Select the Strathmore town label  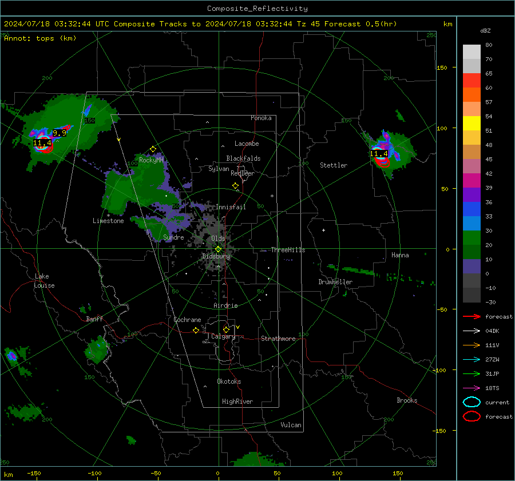[x=278, y=339]
